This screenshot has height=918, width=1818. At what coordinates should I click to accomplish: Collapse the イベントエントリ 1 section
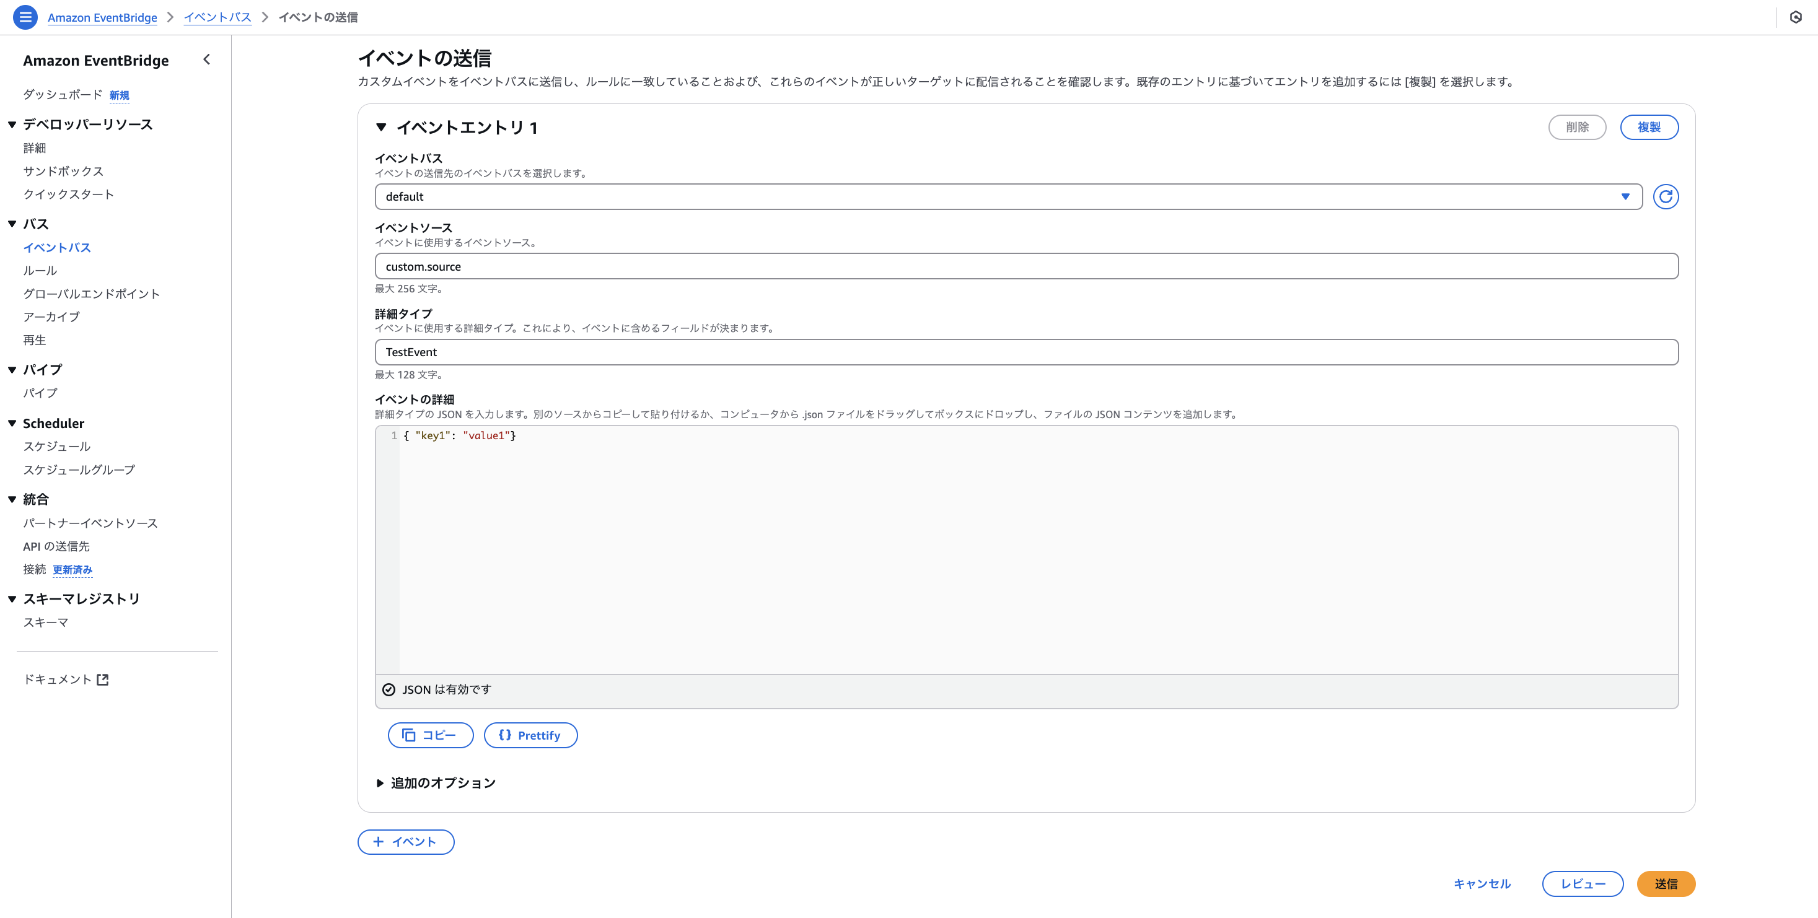[381, 128]
